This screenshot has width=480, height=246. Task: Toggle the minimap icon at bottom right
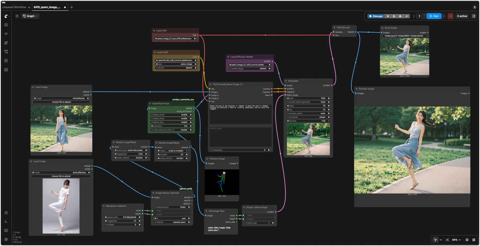click(467, 240)
